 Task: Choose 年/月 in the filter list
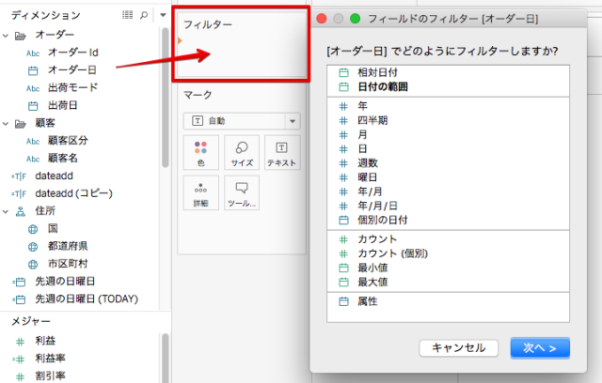(448, 191)
